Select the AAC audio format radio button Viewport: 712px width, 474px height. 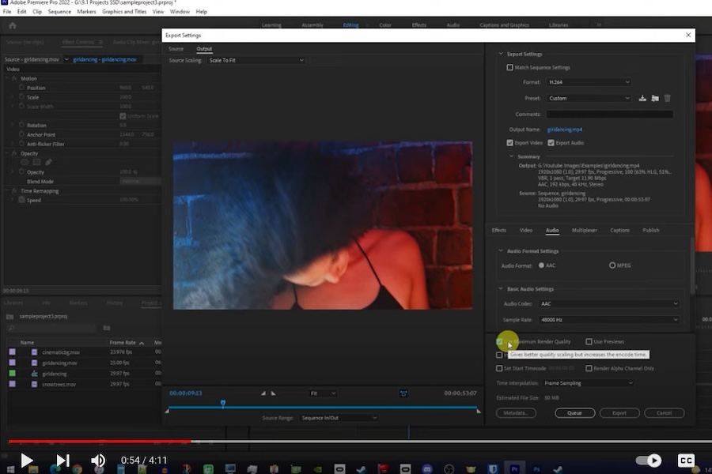tap(541, 265)
